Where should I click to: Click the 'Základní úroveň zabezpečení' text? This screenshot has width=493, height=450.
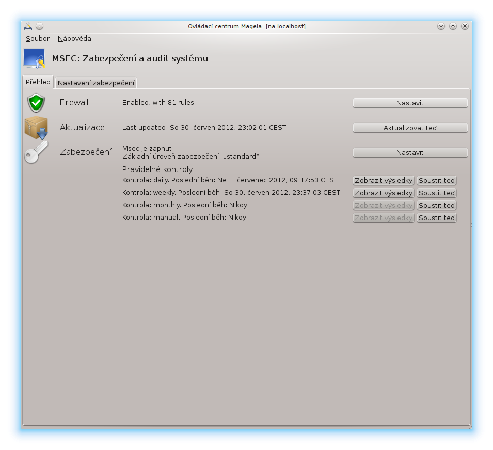(x=190, y=157)
